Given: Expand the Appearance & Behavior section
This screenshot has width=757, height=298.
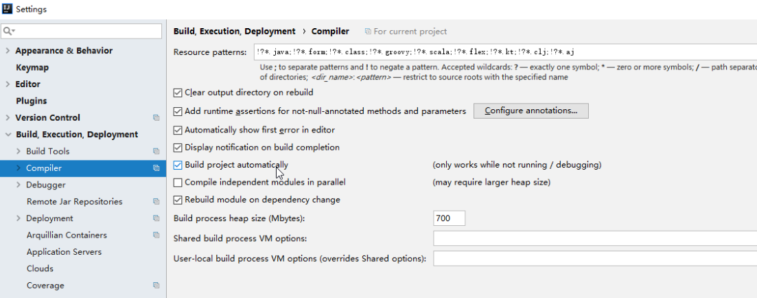Looking at the screenshot, I should 8,51.
